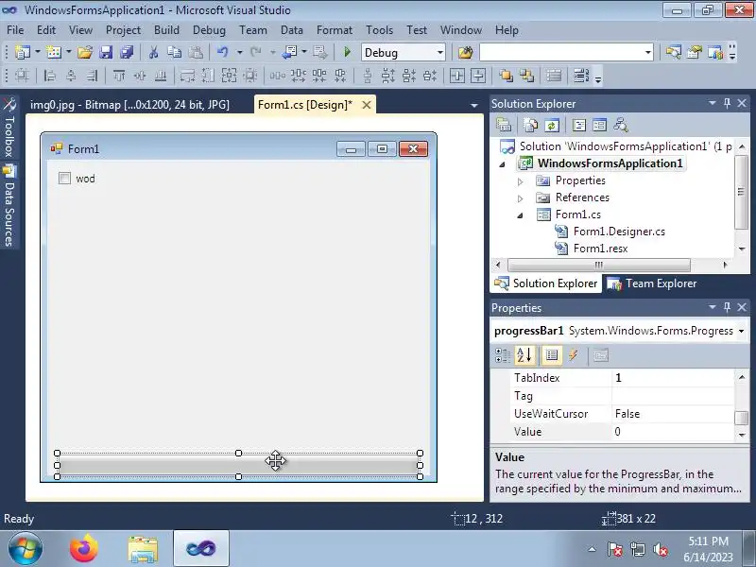This screenshot has height=567, width=756.
Task: Click the Solution Explorer horizontal scrollbar thumb
Action: [599, 265]
